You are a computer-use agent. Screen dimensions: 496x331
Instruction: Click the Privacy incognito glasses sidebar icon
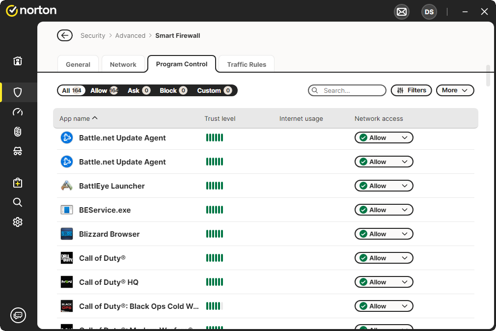coord(18,151)
